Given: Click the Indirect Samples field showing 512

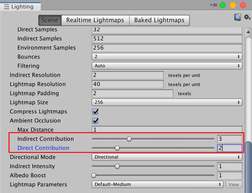Looking at the screenshot, I should tap(167, 39).
